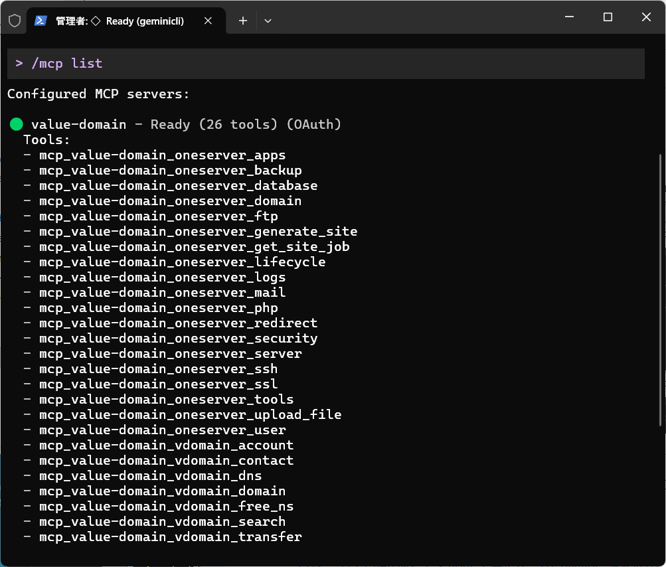
Task: Click the mcp_value-domain_oneserver_lifecycle line
Action: pos(182,262)
